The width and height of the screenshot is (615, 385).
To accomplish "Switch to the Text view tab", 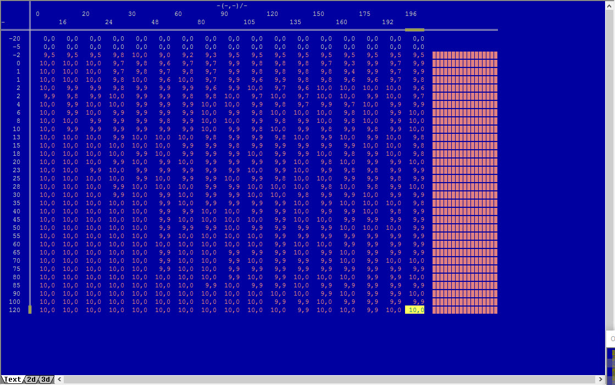I will (x=12, y=379).
